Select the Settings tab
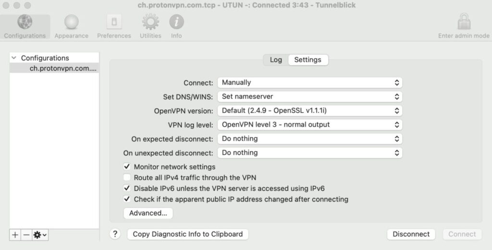The width and height of the screenshot is (492, 250). point(308,60)
